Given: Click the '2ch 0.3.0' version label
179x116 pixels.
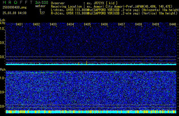Looking at the screenshot, I should point(42,3).
